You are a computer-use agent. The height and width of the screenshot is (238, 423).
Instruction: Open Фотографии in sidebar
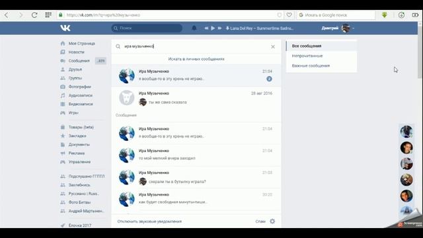79,87
